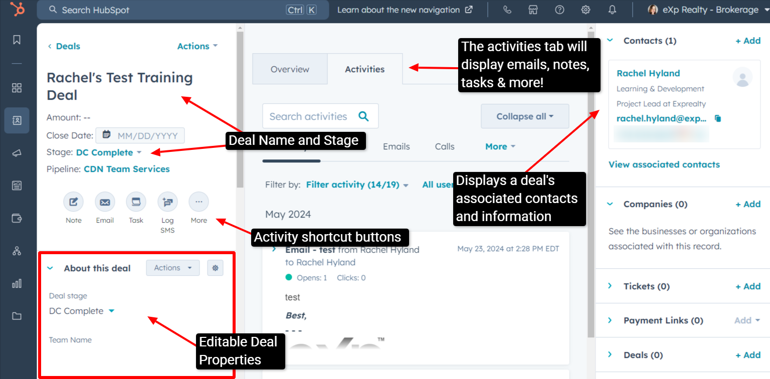Open the Marketplace storefront icon
The height and width of the screenshot is (379, 770).
[533, 10]
